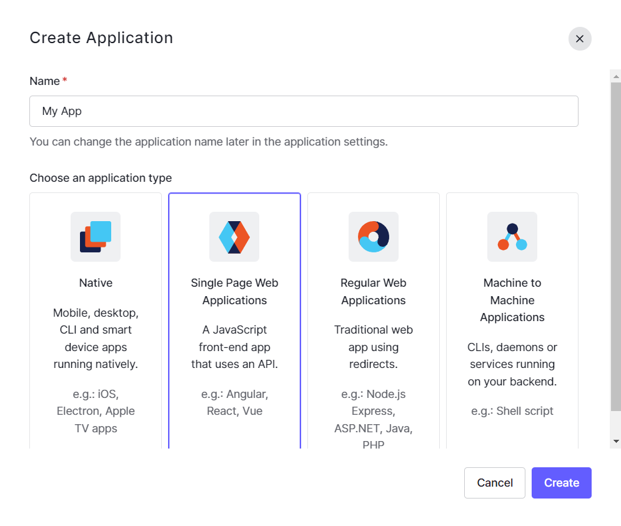The image size is (621, 526).
Task: Close the Create Application dialog
Action: (579, 39)
